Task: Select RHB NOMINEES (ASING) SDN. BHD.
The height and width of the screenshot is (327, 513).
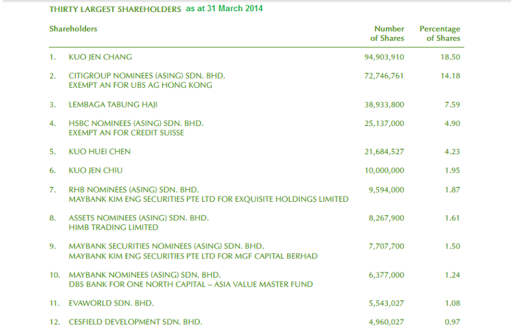Action: (134, 190)
